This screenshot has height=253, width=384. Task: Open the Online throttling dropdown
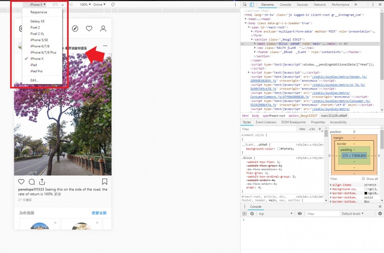pyautogui.click(x=99, y=4)
